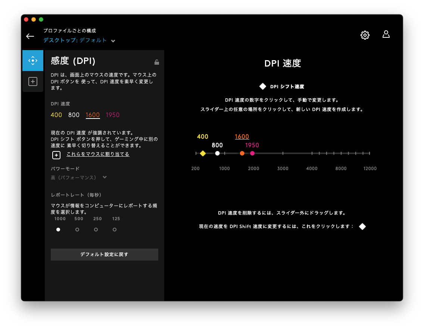This screenshot has width=424, height=329.
Task: Click the 12000 end of DPI slider
Action: coord(370,153)
